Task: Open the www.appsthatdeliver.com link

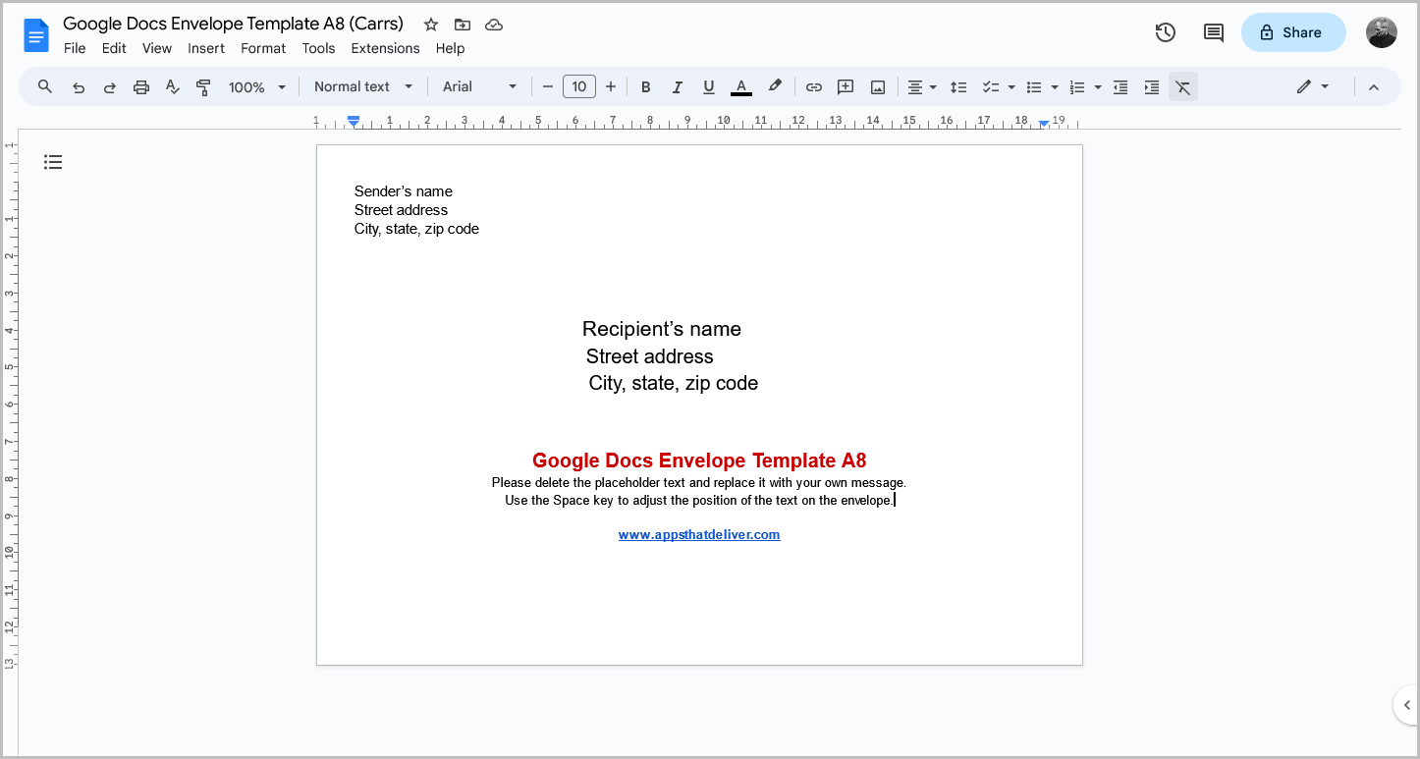Action: (698, 534)
